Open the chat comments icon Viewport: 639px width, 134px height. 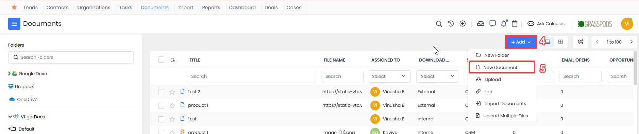pyautogui.click(x=492, y=23)
